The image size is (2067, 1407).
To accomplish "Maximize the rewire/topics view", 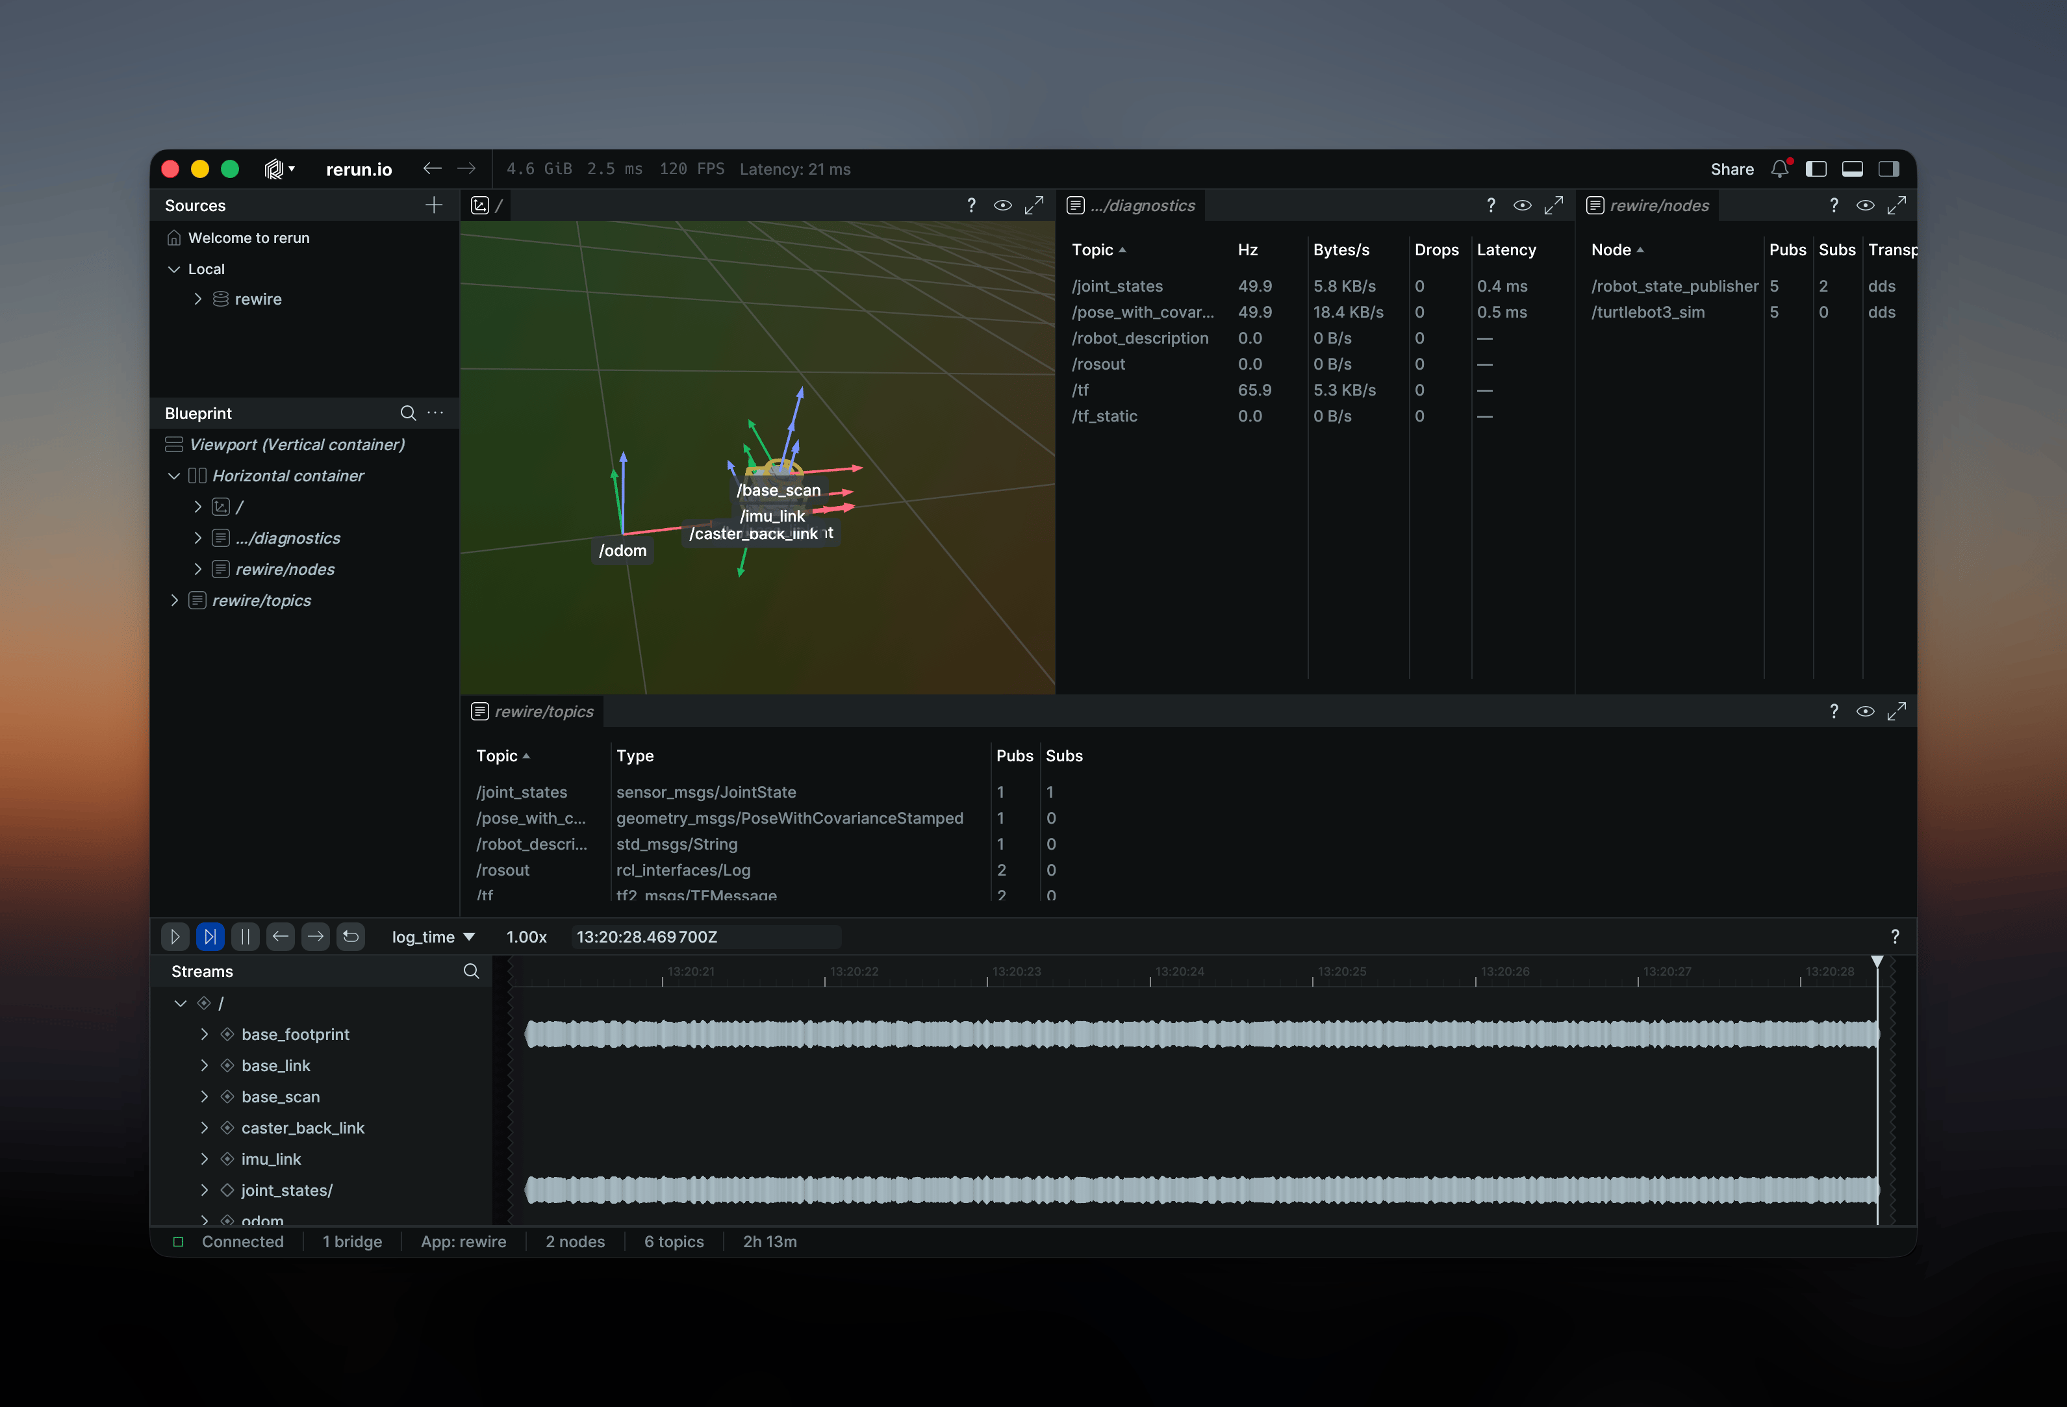I will click(x=1896, y=711).
